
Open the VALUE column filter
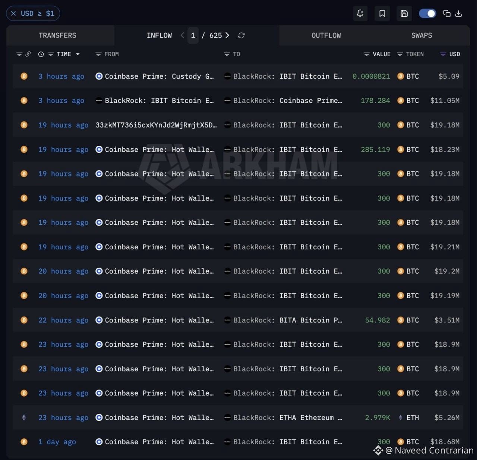[x=367, y=54]
